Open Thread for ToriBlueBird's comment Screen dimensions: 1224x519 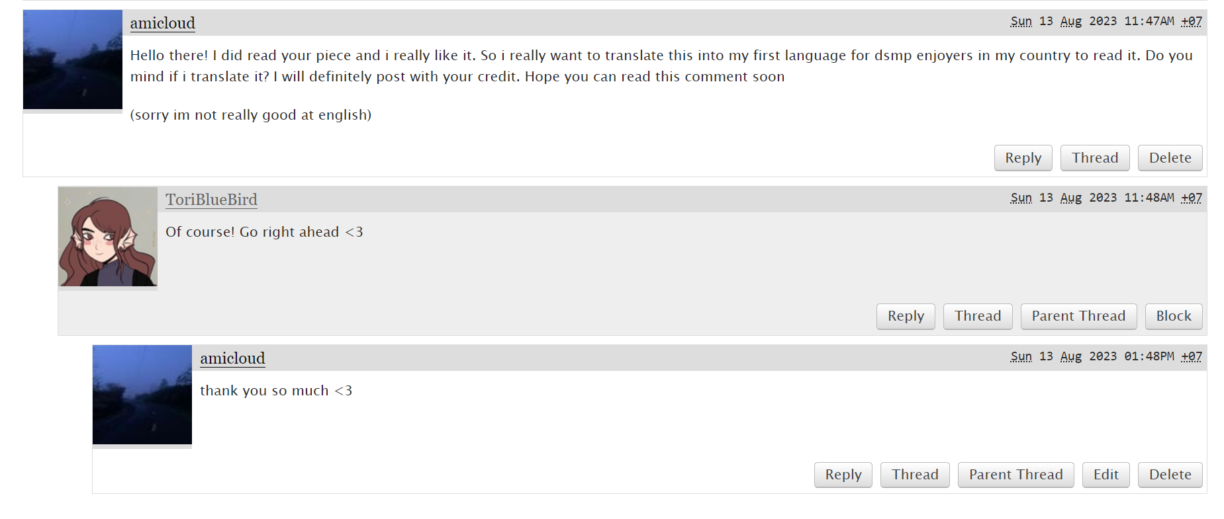(978, 316)
